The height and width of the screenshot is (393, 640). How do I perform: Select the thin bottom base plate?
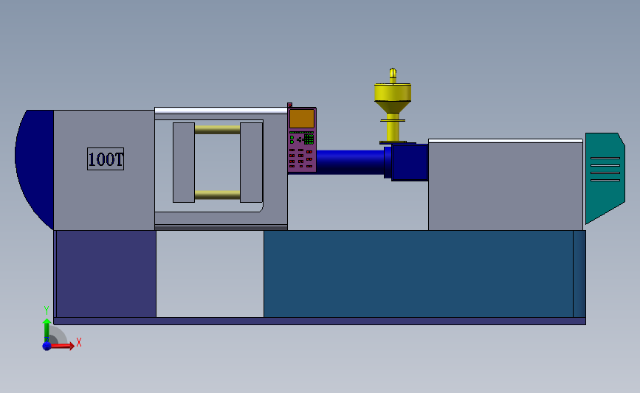(x=320, y=321)
